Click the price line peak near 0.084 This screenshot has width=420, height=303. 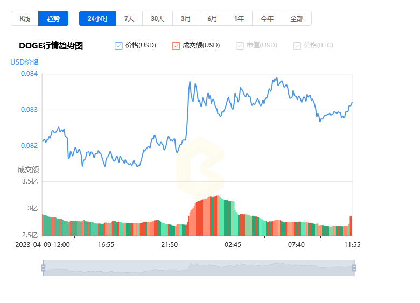pyautogui.click(x=276, y=79)
